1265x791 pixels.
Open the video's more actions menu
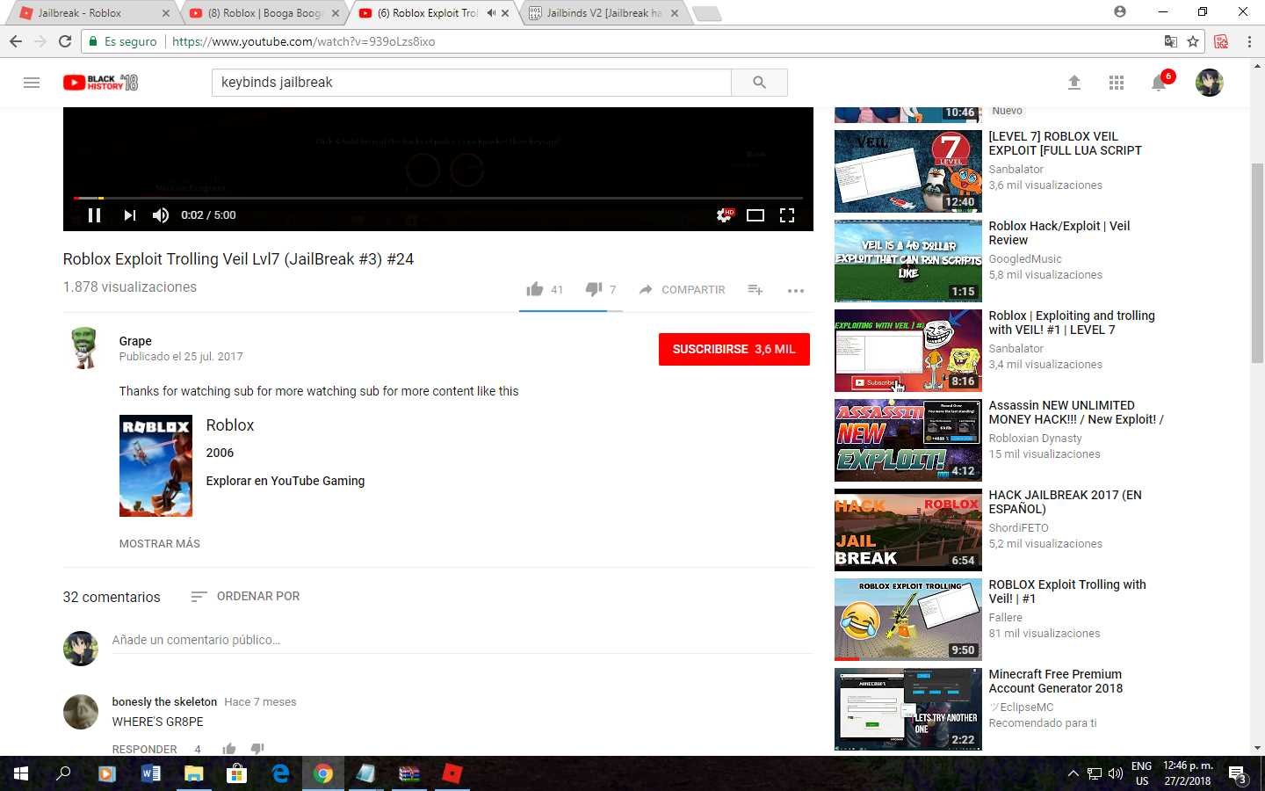click(796, 290)
